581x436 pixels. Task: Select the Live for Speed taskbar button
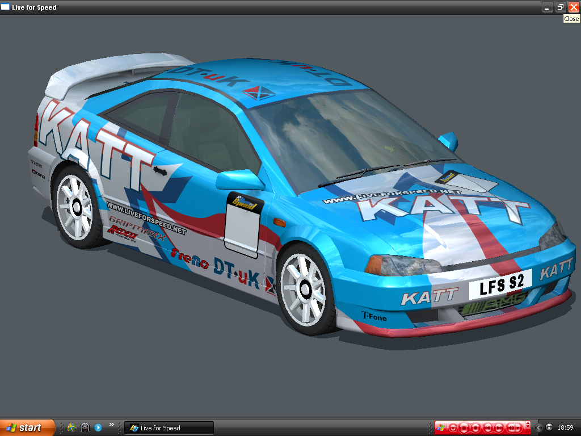pos(169,428)
